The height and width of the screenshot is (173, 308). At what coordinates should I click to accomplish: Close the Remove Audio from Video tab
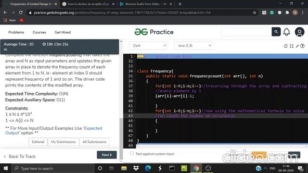pos(171,4)
